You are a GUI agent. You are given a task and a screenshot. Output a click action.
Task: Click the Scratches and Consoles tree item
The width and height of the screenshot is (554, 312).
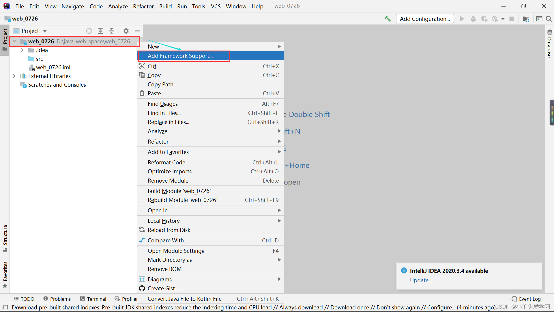(x=57, y=85)
